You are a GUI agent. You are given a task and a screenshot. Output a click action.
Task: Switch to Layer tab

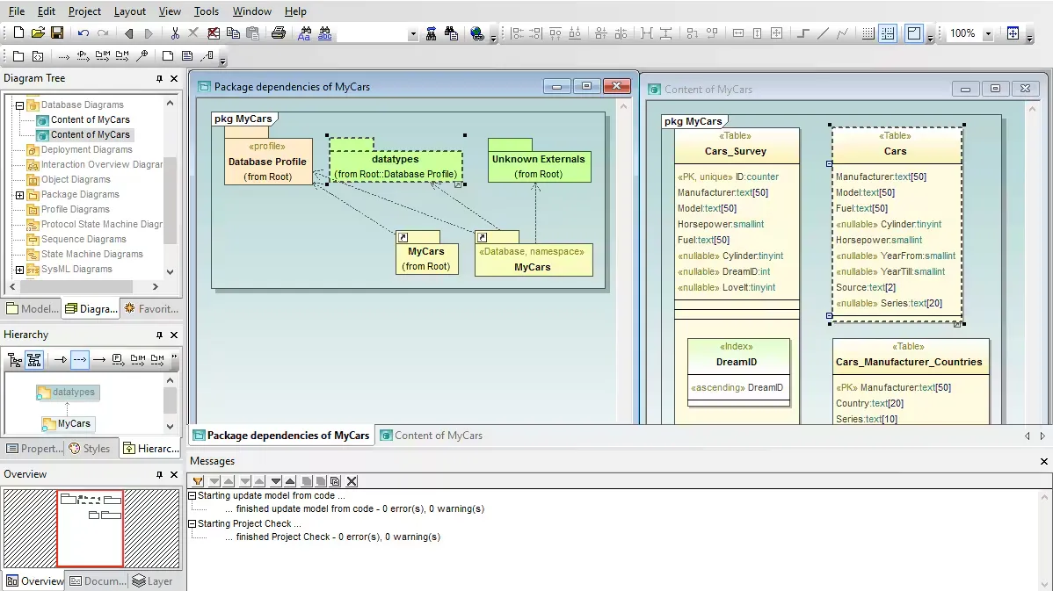152,581
